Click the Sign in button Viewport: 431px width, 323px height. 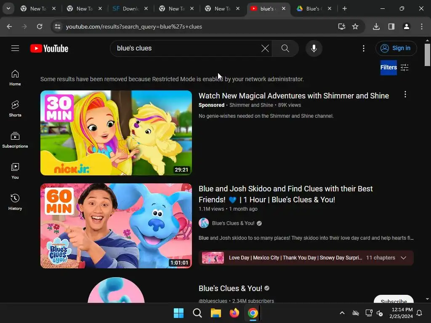coord(396,48)
